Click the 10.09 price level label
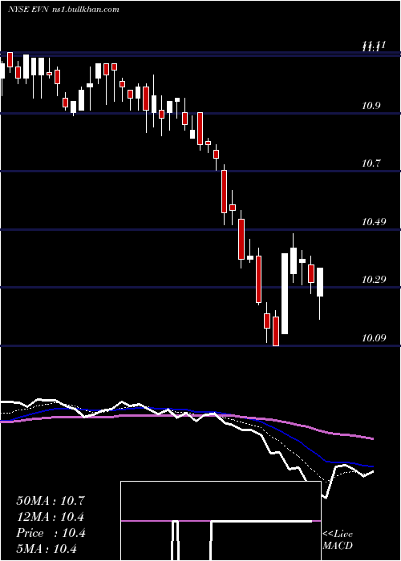The width and height of the screenshot is (401, 561). tap(374, 337)
